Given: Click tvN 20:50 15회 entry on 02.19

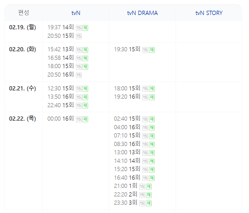Looking at the screenshot, I should coord(65,36).
